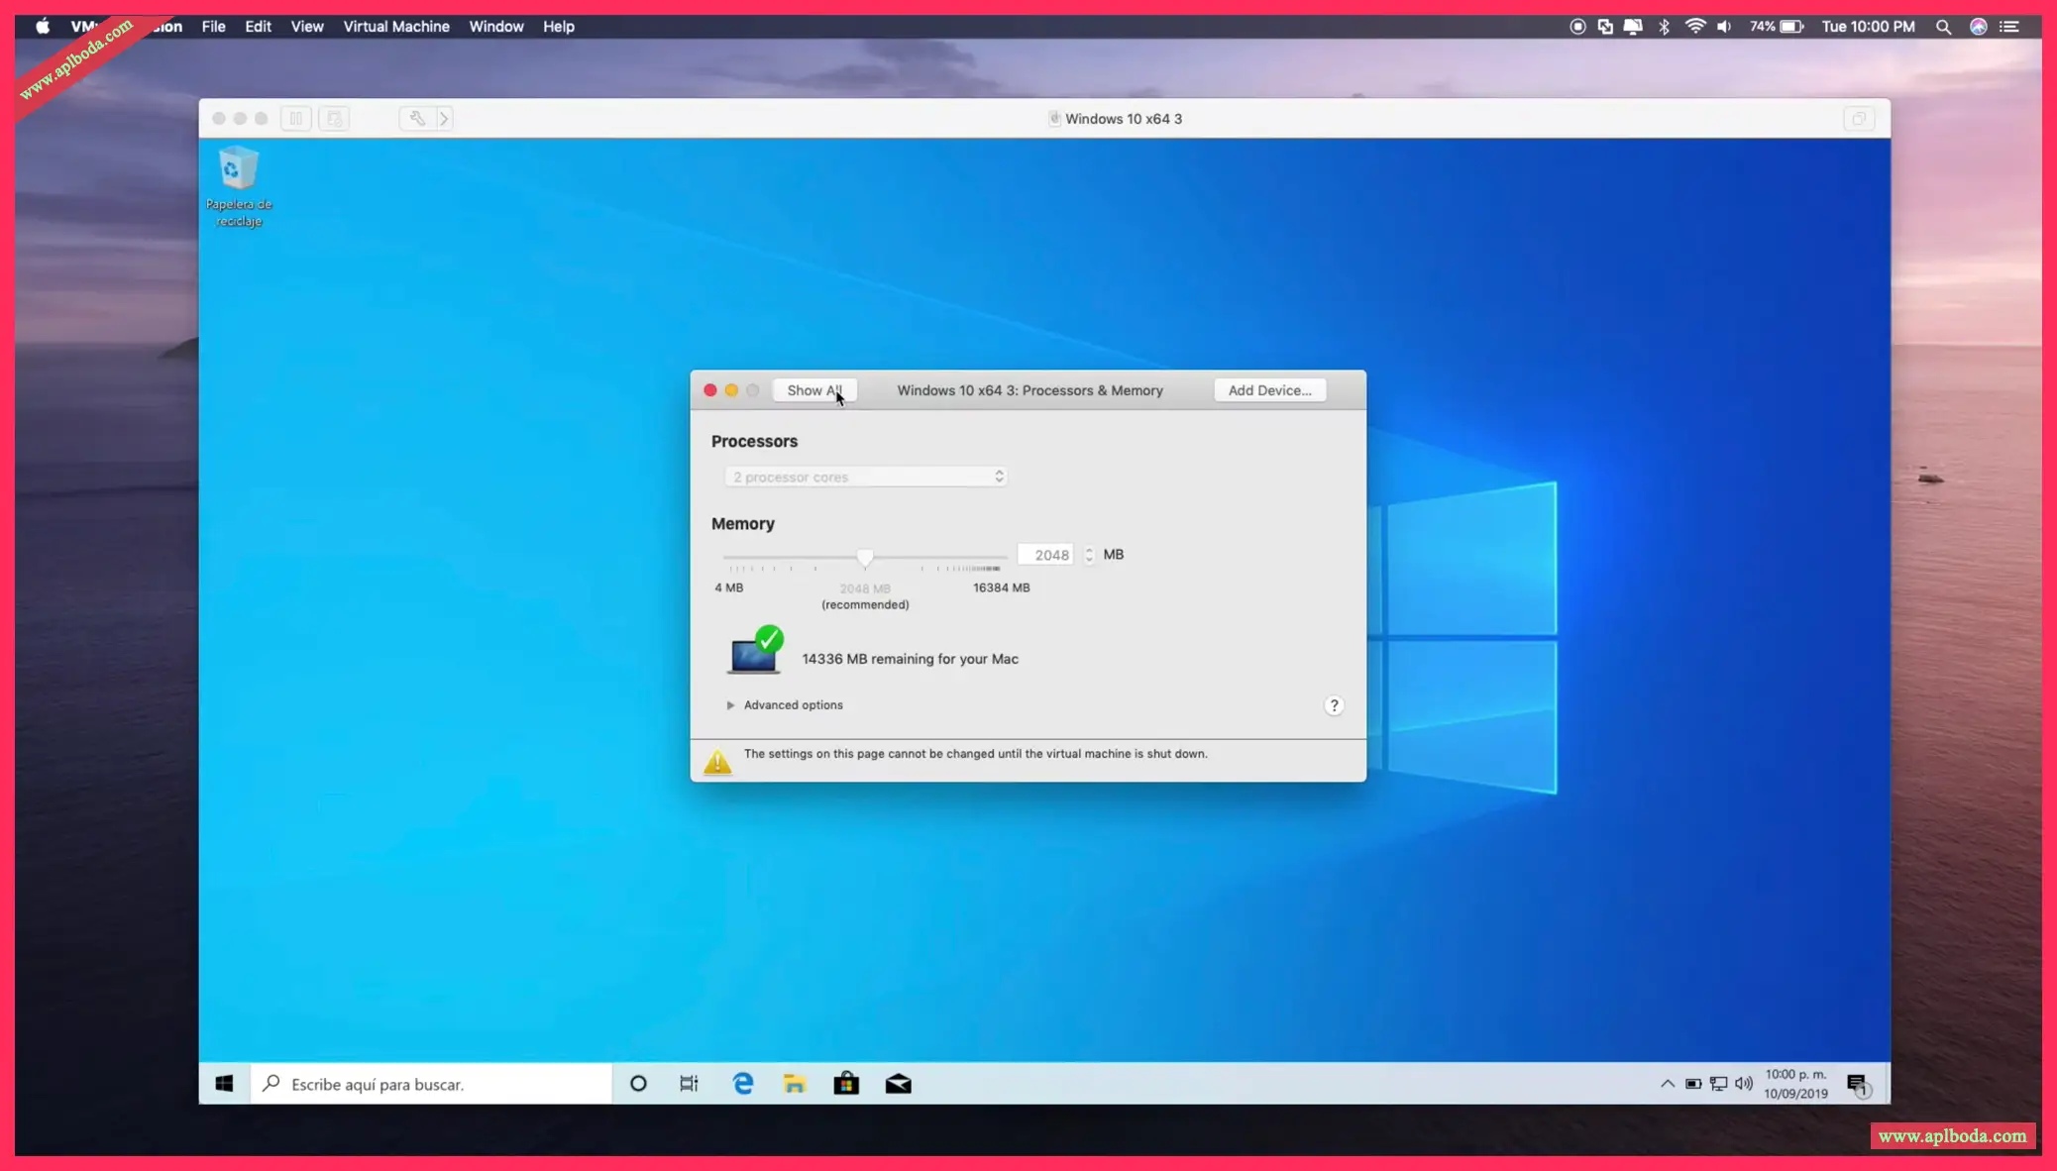Image resolution: width=2057 pixels, height=1171 pixels.
Task: Click the macOS volume icon
Action: [1725, 27]
